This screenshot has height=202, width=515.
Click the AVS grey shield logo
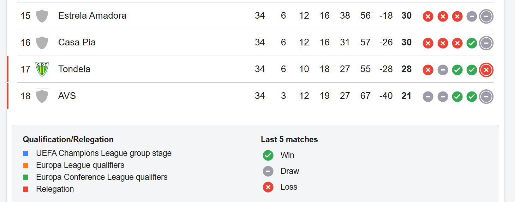click(x=42, y=96)
